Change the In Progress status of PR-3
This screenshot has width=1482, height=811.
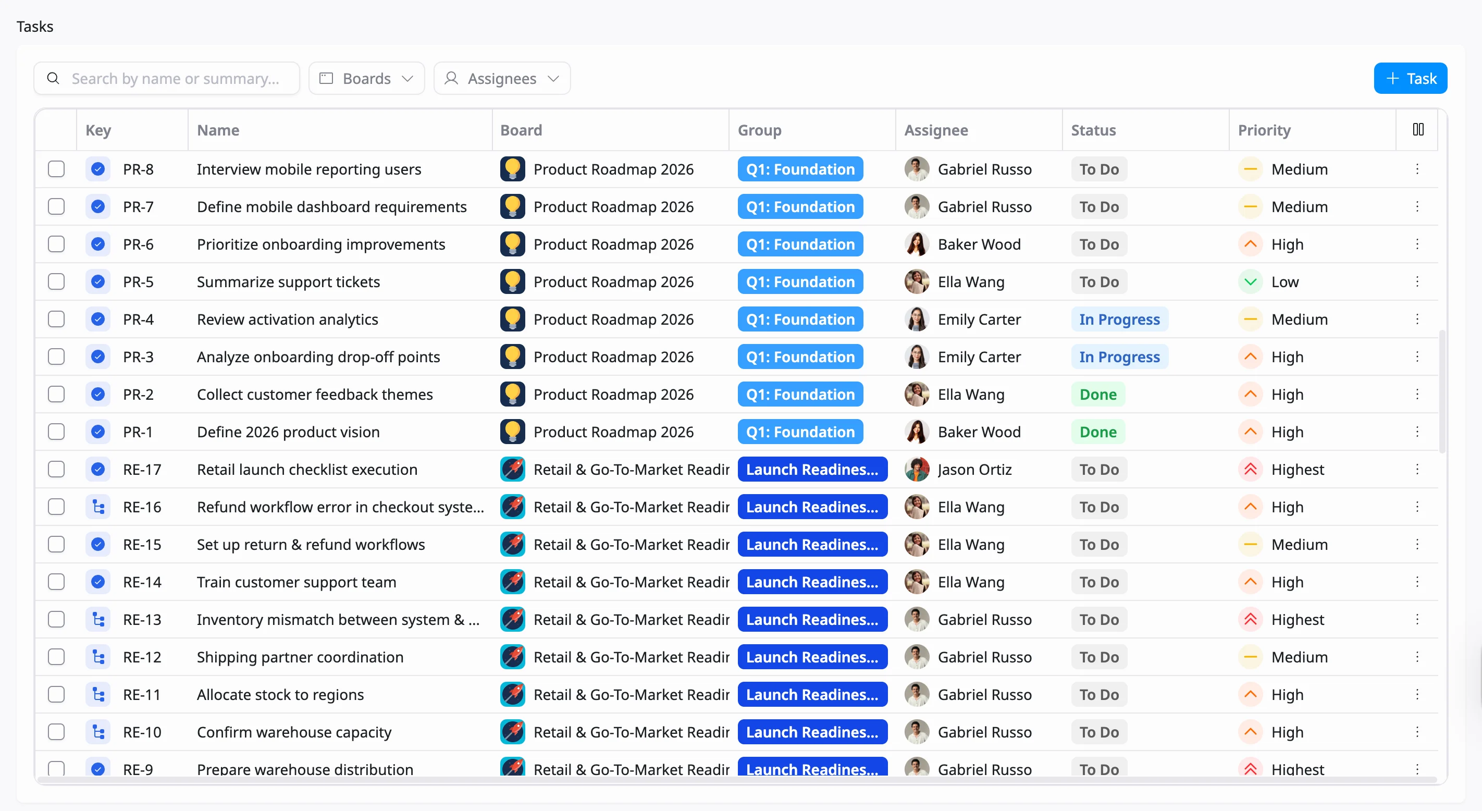click(x=1119, y=357)
